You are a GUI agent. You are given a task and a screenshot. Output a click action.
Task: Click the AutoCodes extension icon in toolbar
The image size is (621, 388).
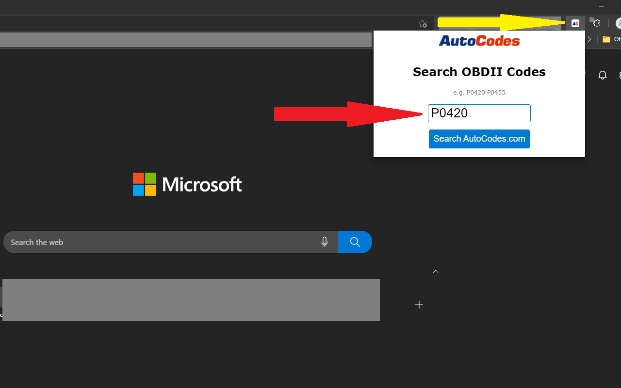pyautogui.click(x=575, y=23)
